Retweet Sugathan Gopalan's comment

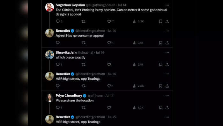pyautogui.click(x=83, y=21)
